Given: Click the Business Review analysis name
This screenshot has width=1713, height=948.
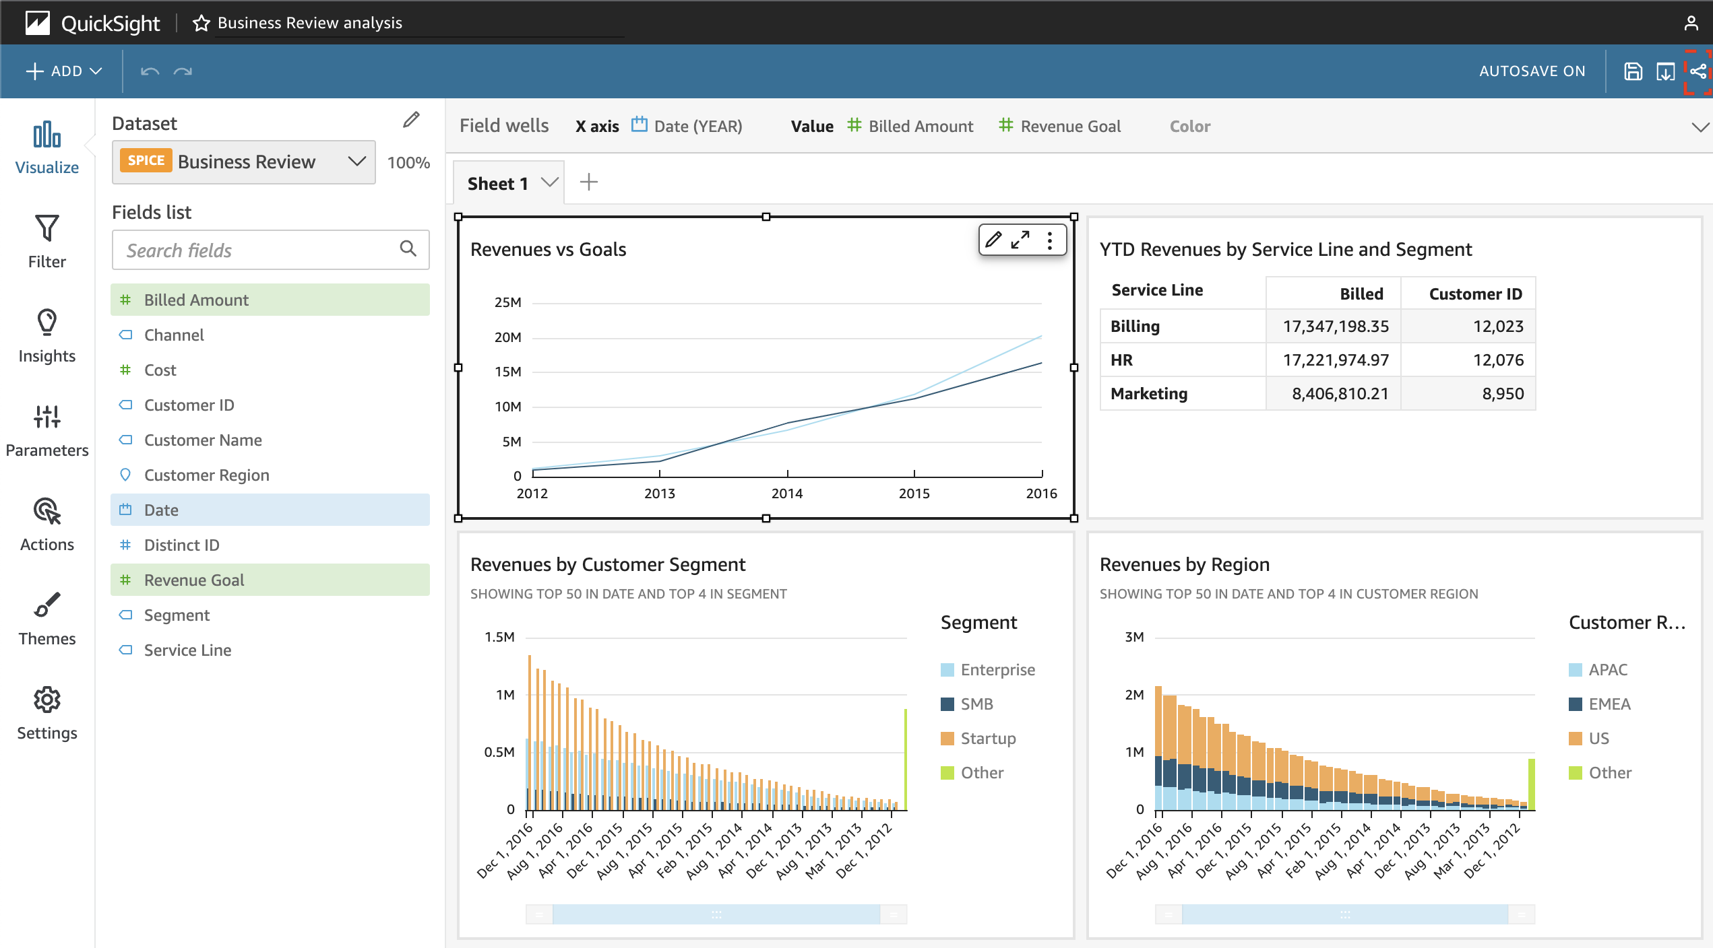Looking at the screenshot, I should pyautogui.click(x=309, y=23).
